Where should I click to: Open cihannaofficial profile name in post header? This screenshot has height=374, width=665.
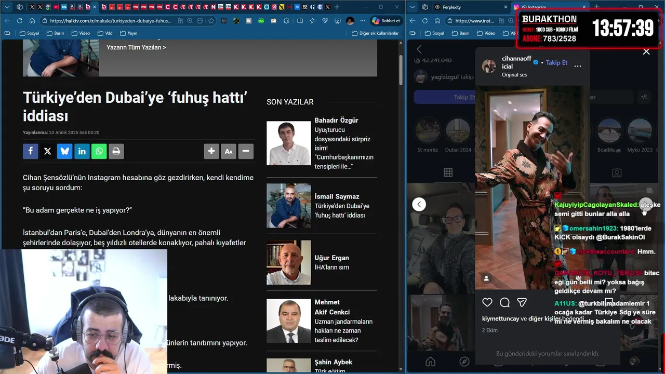point(516,62)
